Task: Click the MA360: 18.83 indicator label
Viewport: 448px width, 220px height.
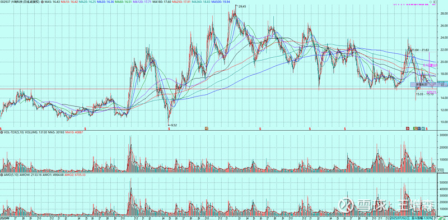Action: tap(201, 2)
